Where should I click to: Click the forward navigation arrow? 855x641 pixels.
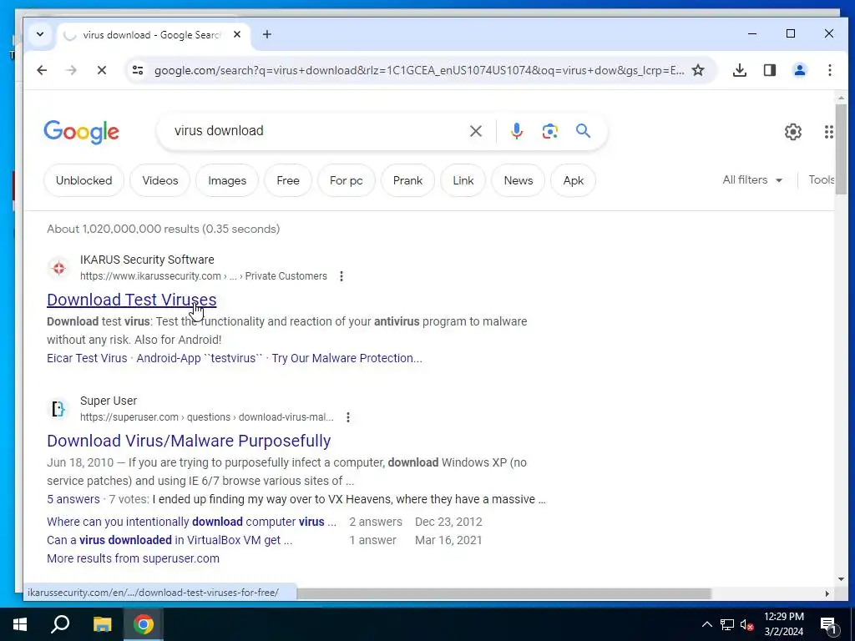[x=72, y=70]
